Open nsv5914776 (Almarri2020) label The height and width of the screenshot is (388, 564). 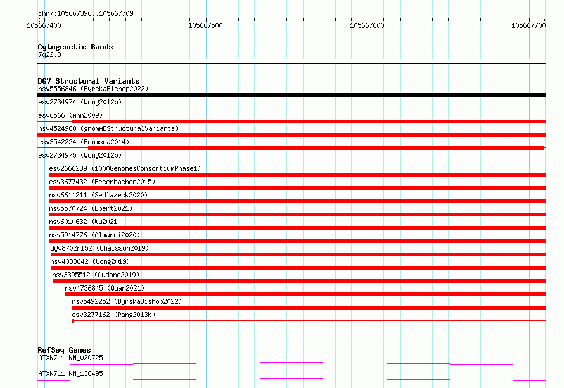94,235
